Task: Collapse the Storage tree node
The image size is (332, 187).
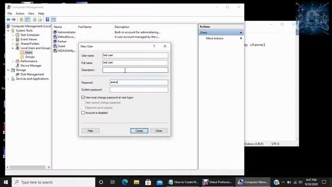Action: (8, 70)
